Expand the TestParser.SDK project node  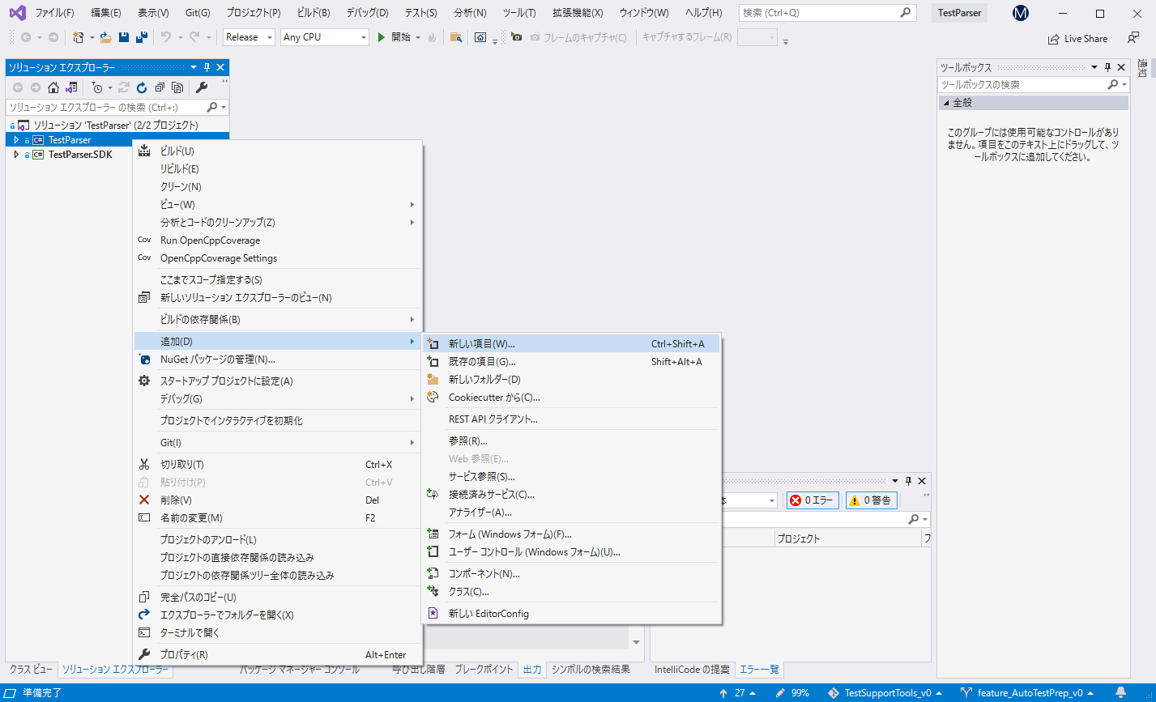click(x=16, y=154)
